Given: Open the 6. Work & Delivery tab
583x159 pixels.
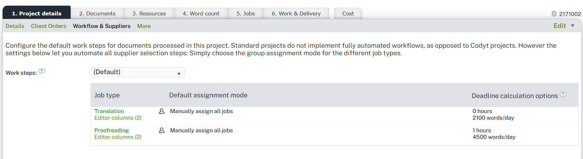Looking at the screenshot, I should tap(296, 14).
